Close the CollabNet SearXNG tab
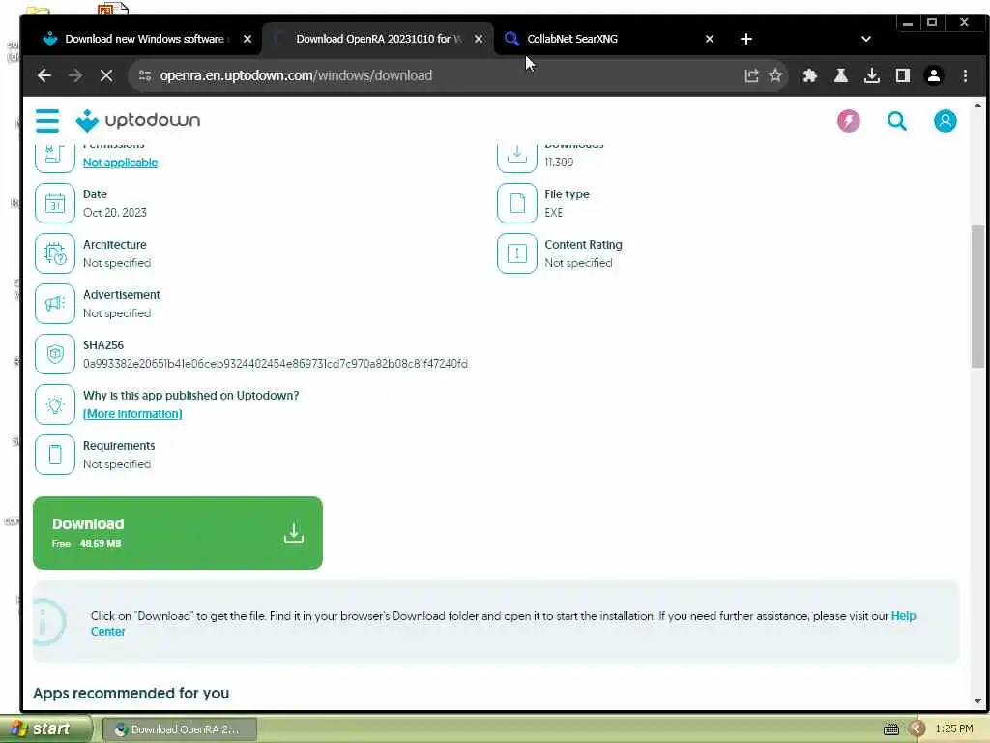 tap(709, 39)
